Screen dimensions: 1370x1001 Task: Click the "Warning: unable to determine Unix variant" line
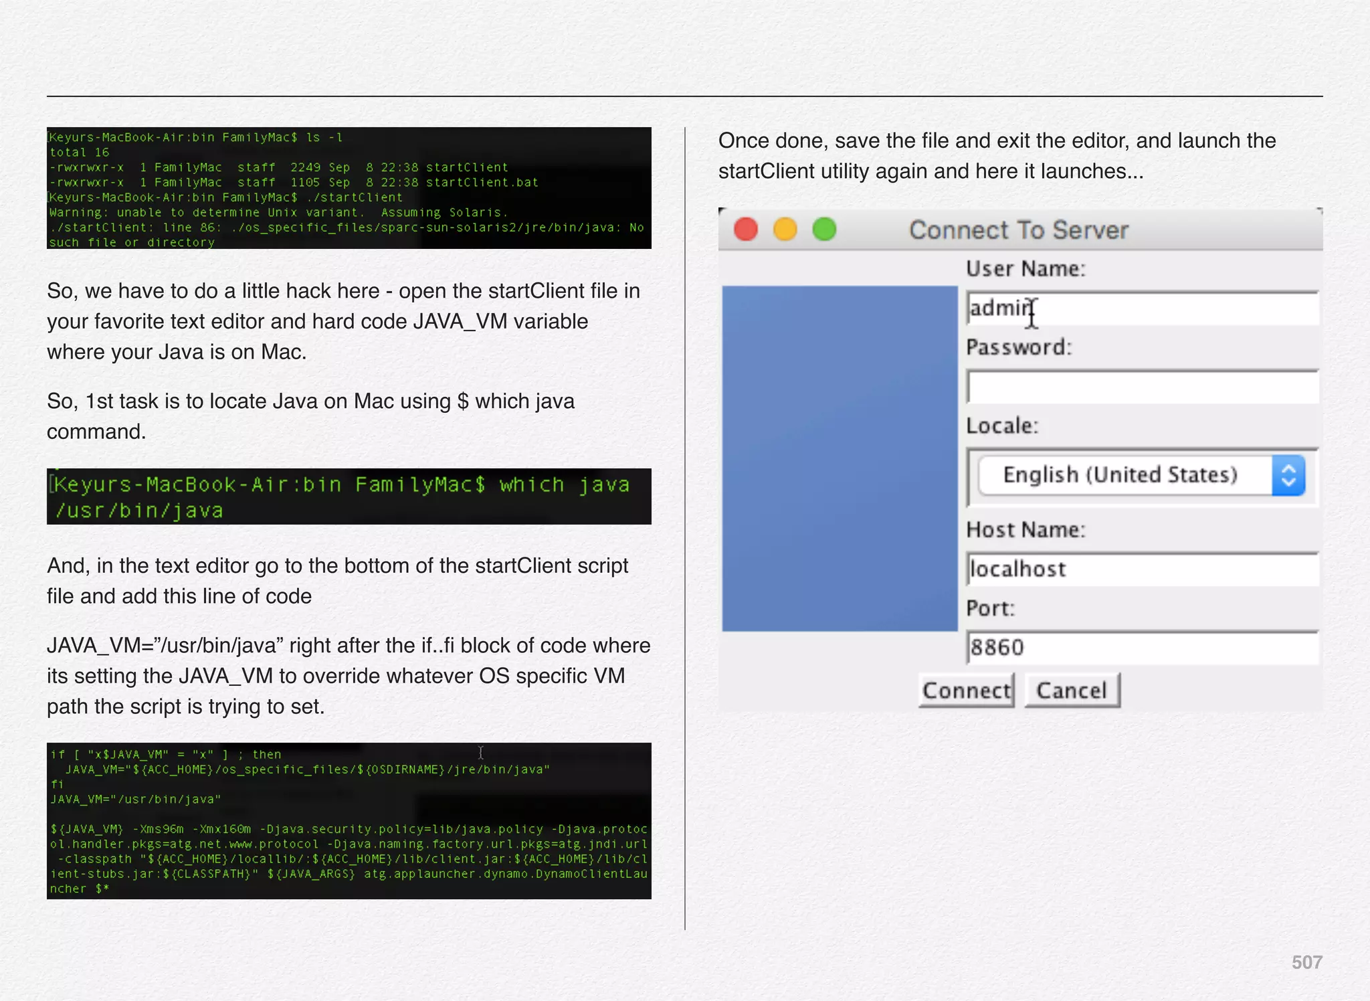point(278,213)
